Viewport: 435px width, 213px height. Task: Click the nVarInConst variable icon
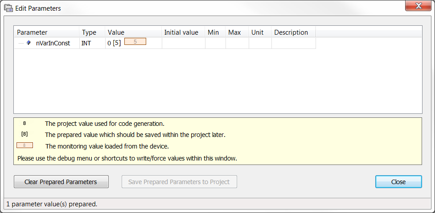(x=28, y=43)
